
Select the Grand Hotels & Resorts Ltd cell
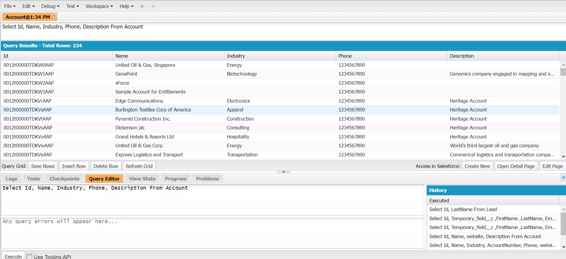(168, 137)
